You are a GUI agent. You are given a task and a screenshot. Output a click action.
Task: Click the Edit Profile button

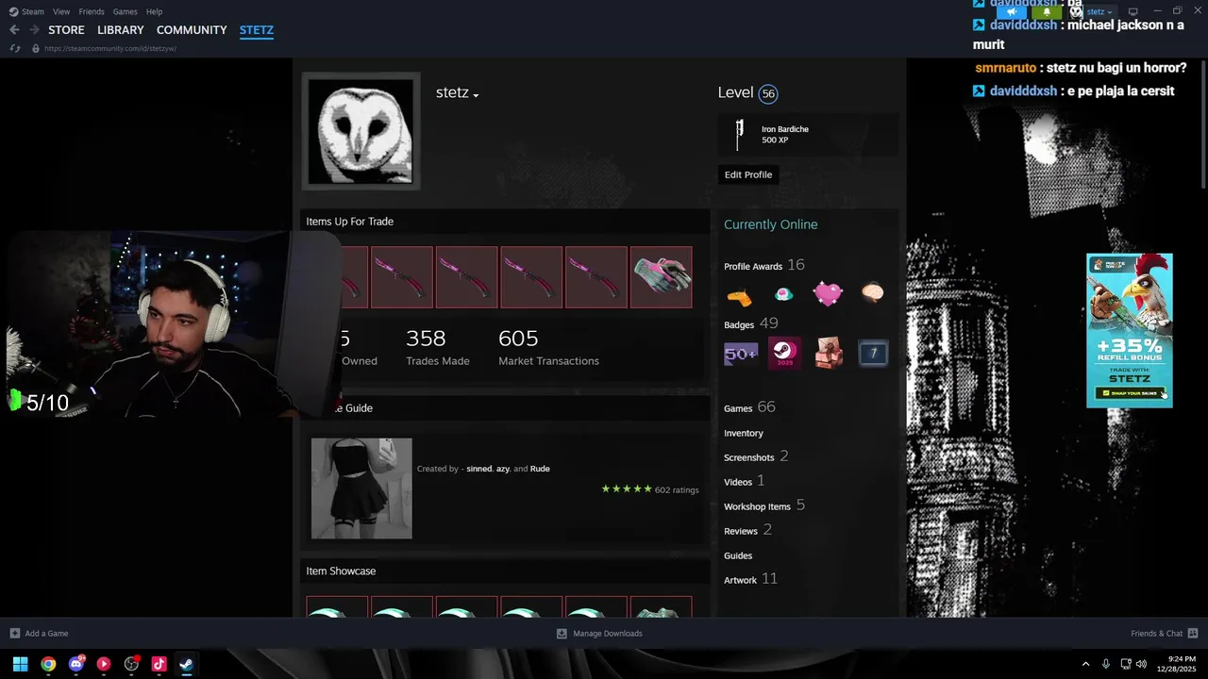pos(748,174)
